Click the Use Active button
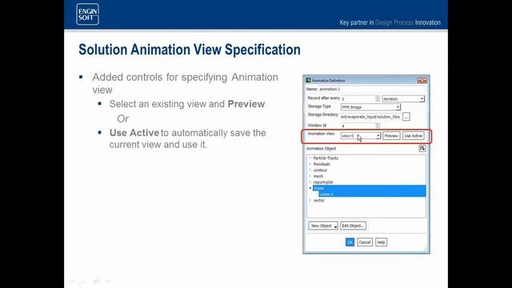This screenshot has height=288, width=512. tap(413, 136)
